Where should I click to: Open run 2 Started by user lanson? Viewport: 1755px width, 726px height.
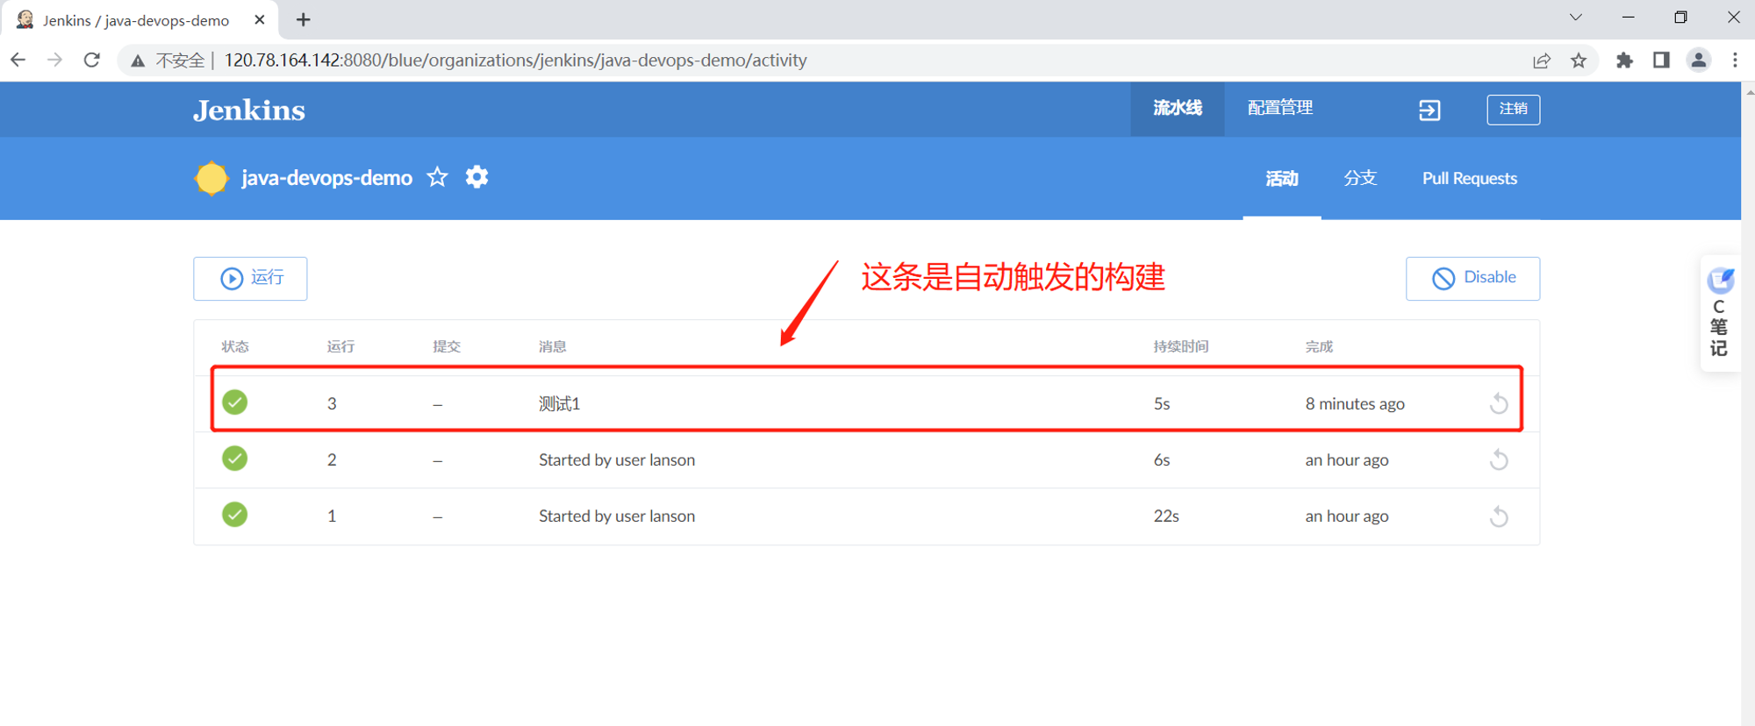[x=617, y=459]
